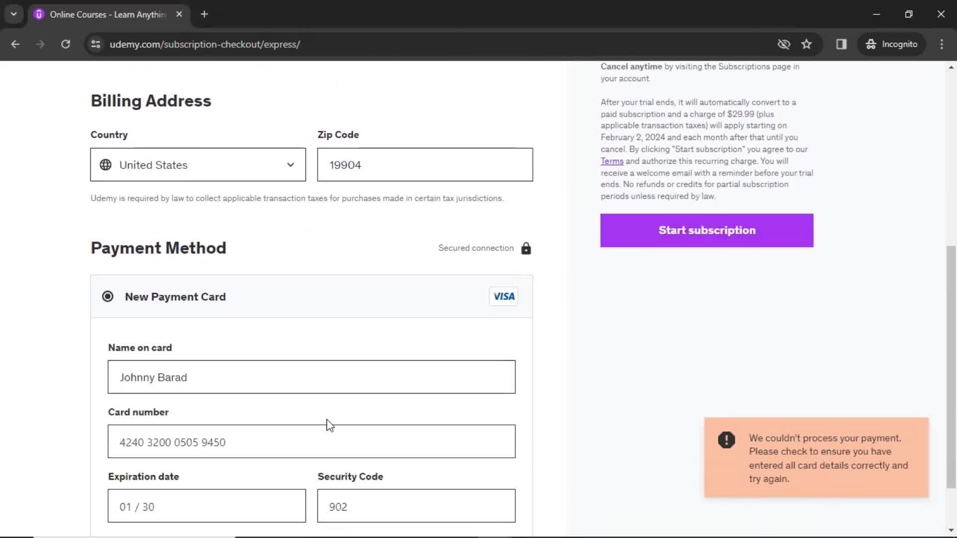Click the browser refresh icon

(65, 44)
